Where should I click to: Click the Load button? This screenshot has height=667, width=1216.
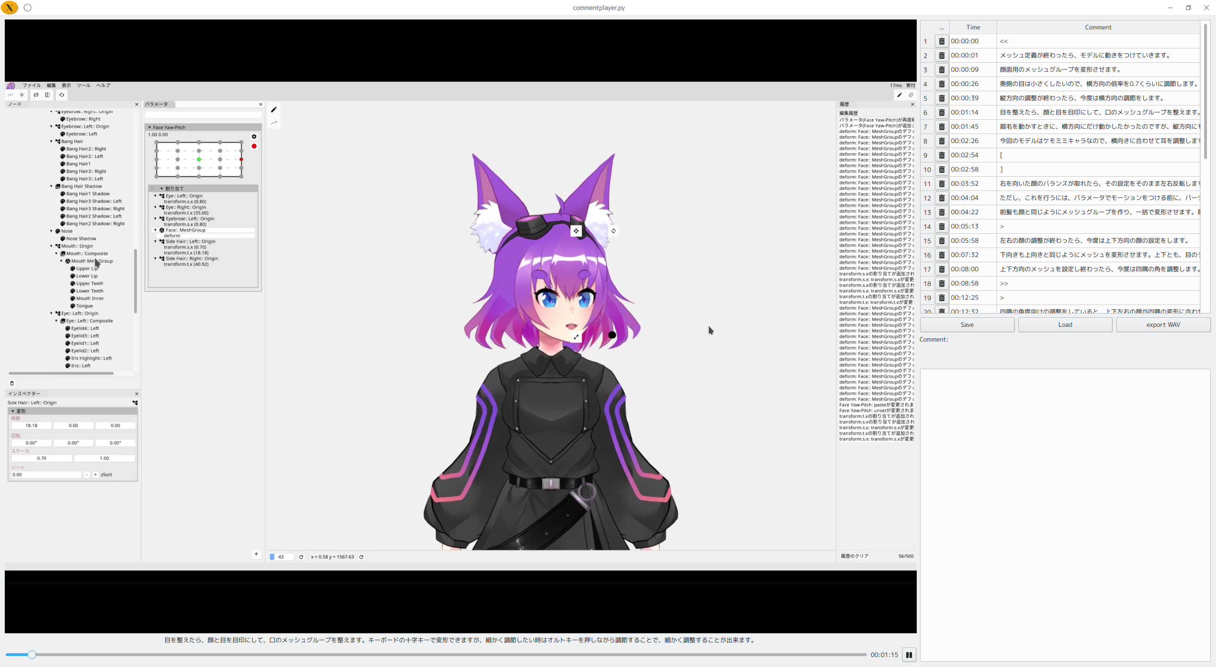click(1065, 324)
